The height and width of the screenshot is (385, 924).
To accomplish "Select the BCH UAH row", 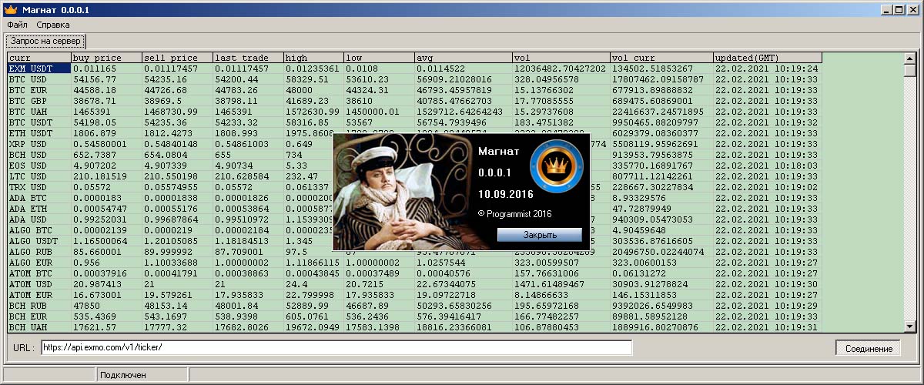I will pyautogui.click(x=38, y=327).
